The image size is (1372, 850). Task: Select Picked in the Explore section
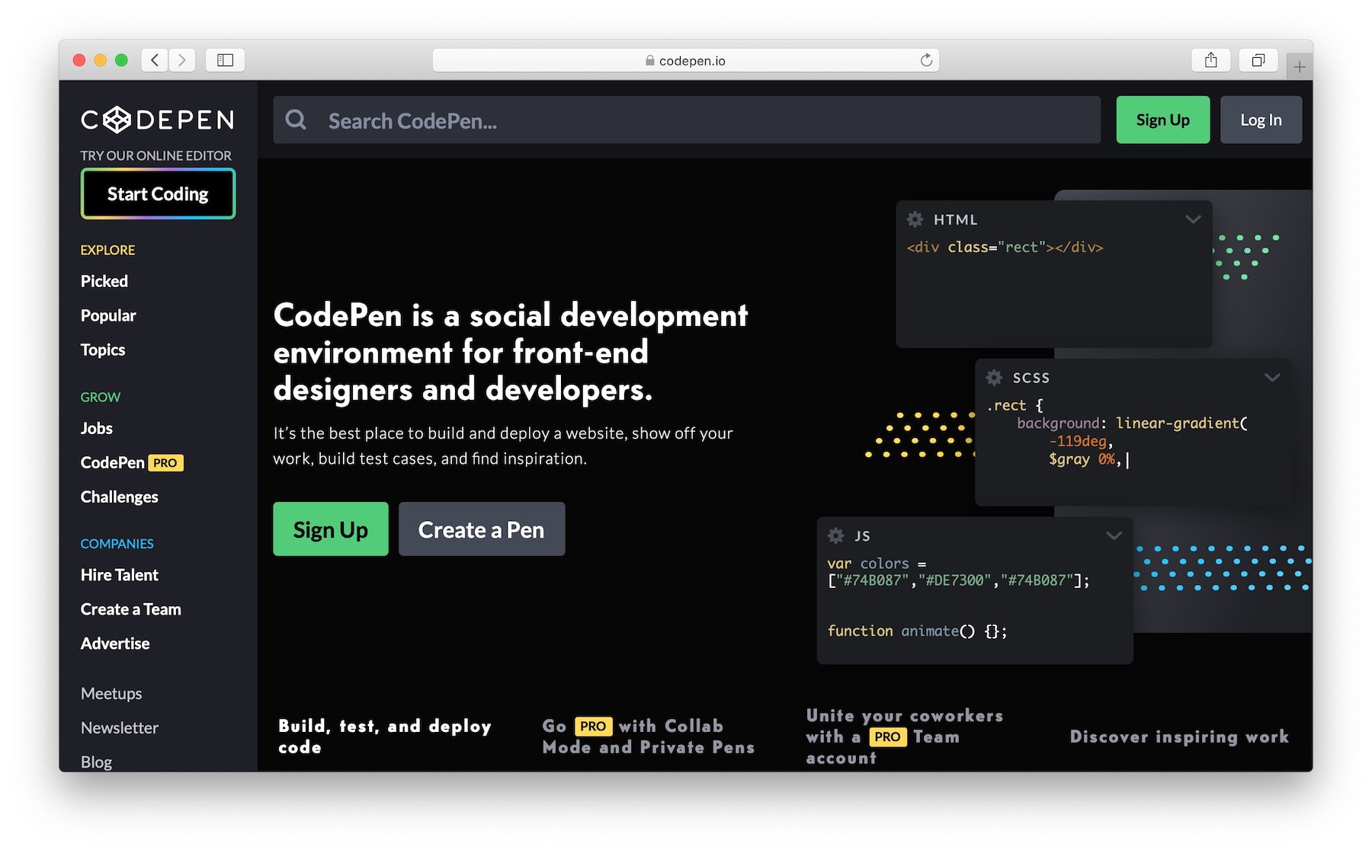pos(103,281)
